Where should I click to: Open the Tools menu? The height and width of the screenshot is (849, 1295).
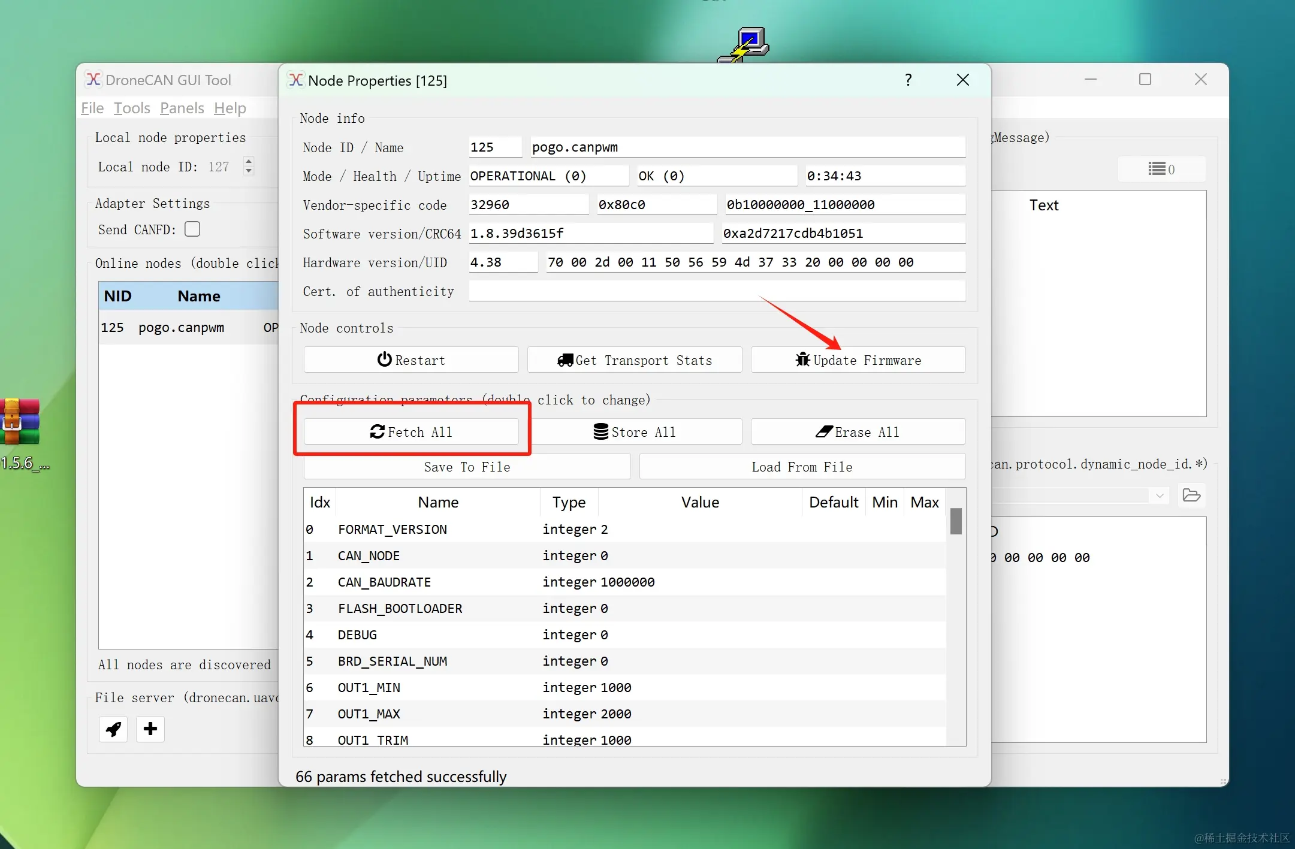coord(131,108)
